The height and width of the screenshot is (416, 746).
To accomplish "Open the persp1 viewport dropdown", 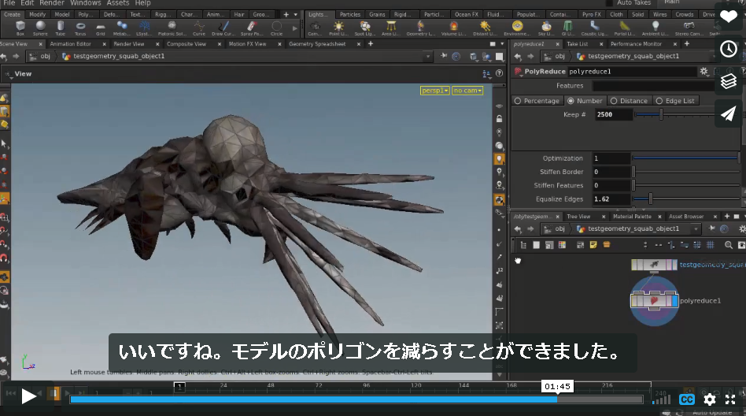I will tap(435, 91).
